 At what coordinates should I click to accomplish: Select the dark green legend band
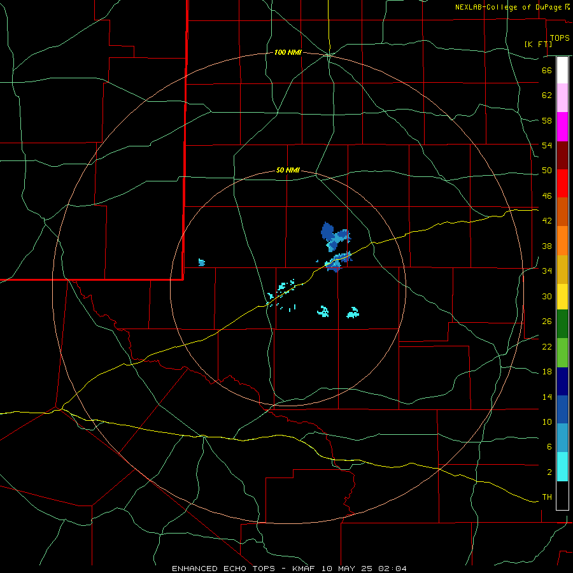point(562,324)
